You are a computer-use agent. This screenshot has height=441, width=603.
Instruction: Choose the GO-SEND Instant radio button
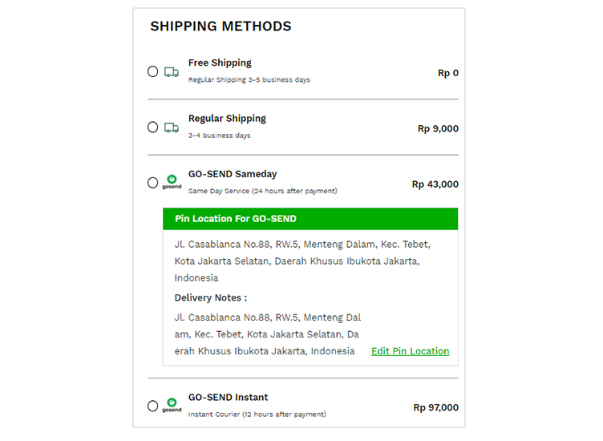pos(152,406)
